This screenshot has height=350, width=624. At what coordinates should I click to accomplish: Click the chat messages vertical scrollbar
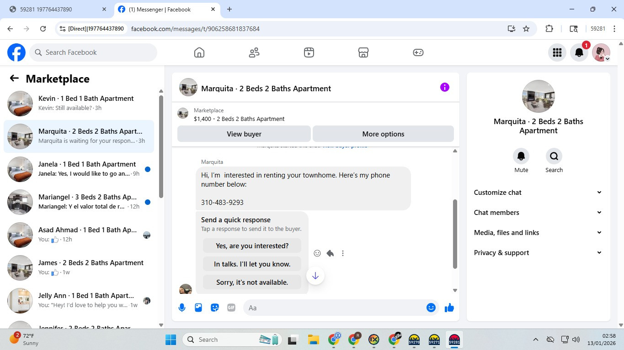click(455, 234)
